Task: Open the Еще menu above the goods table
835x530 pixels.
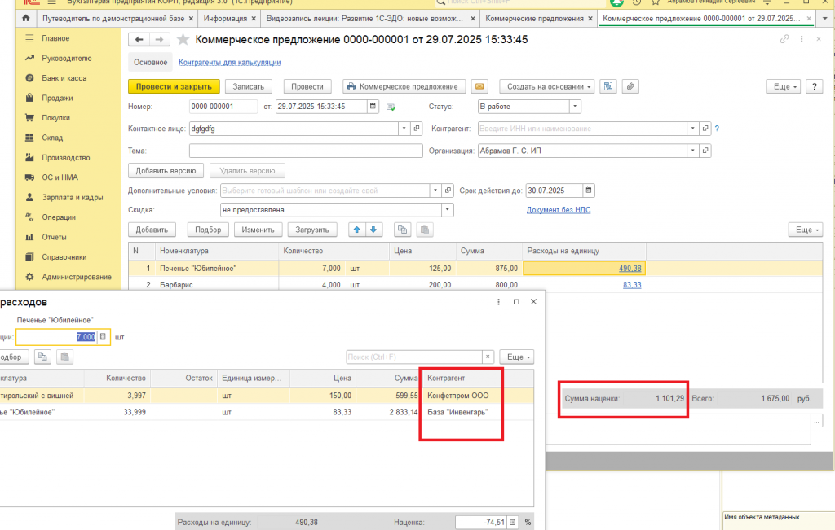Action: click(806, 230)
